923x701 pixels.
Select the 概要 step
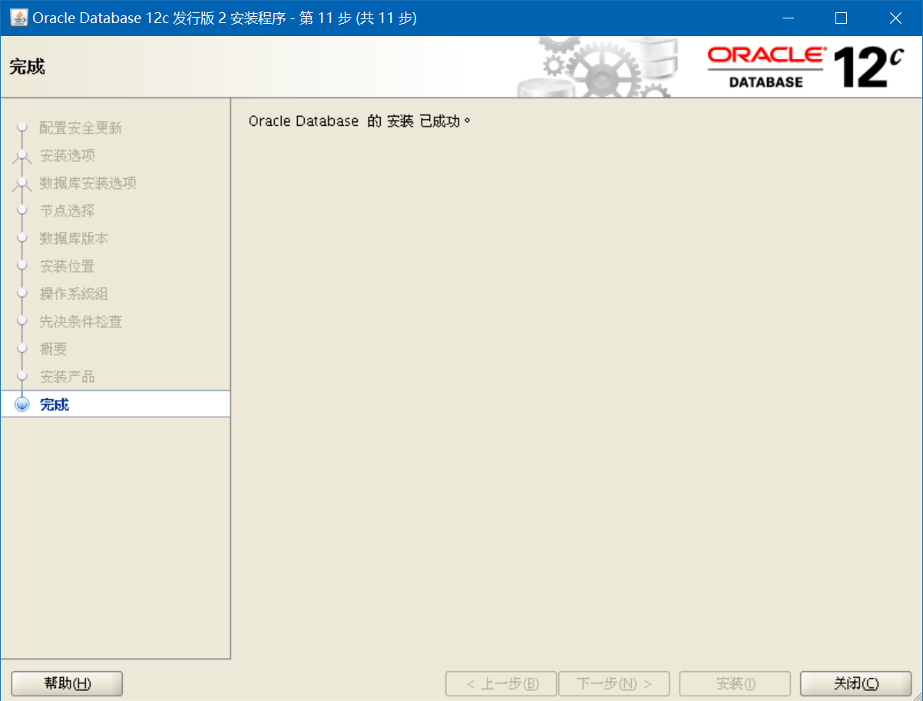[54, 349]
